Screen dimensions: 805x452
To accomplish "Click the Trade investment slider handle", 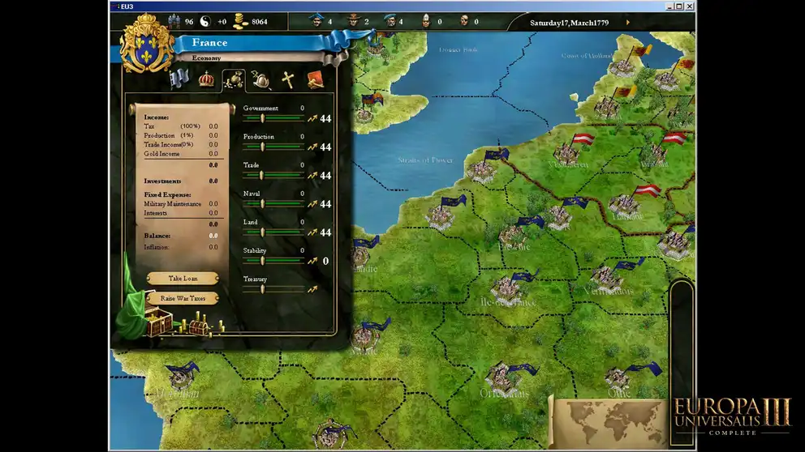I will click(x=261, y=175).
